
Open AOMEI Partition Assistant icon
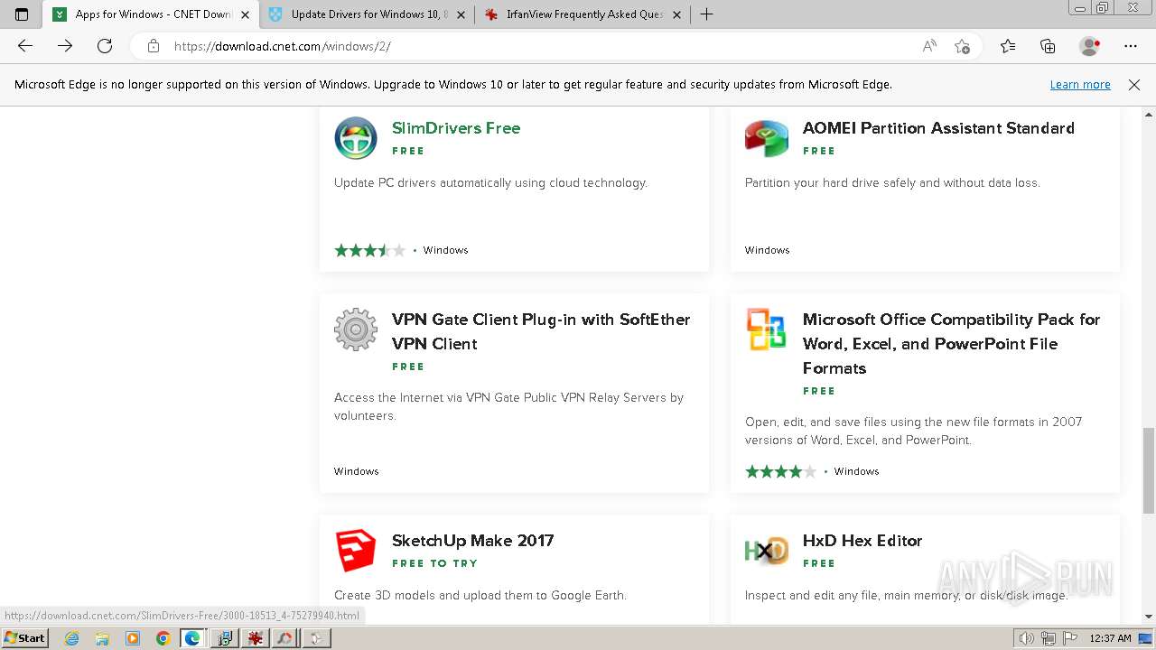pyautogui.click(x=767, y=138)
